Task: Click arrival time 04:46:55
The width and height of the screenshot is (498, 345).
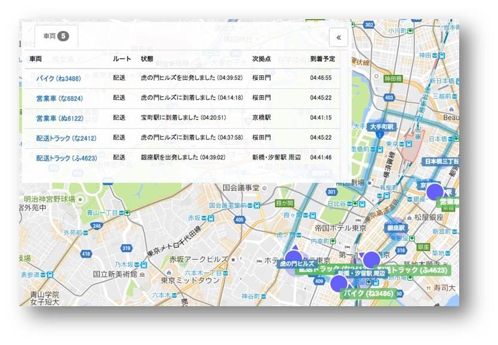Action: point(321,78)
